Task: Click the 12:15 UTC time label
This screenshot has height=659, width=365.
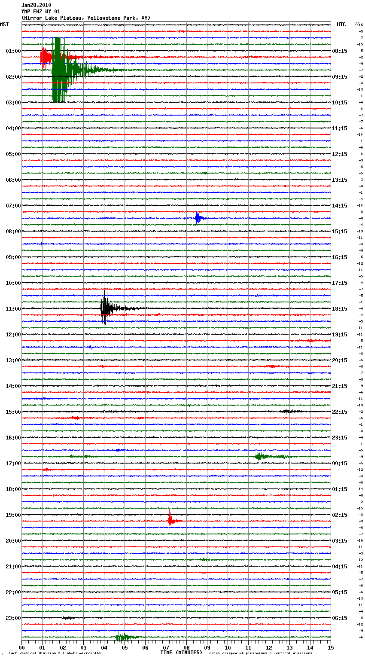Action: [340, 154]
